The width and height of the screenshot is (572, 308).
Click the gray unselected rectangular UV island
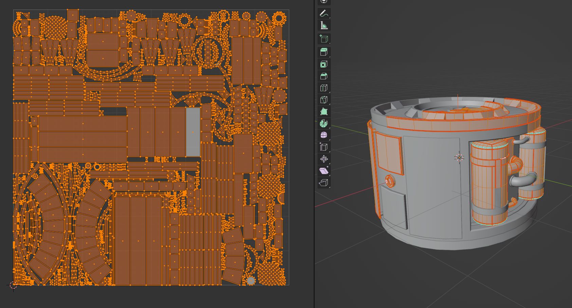[193, 132]
